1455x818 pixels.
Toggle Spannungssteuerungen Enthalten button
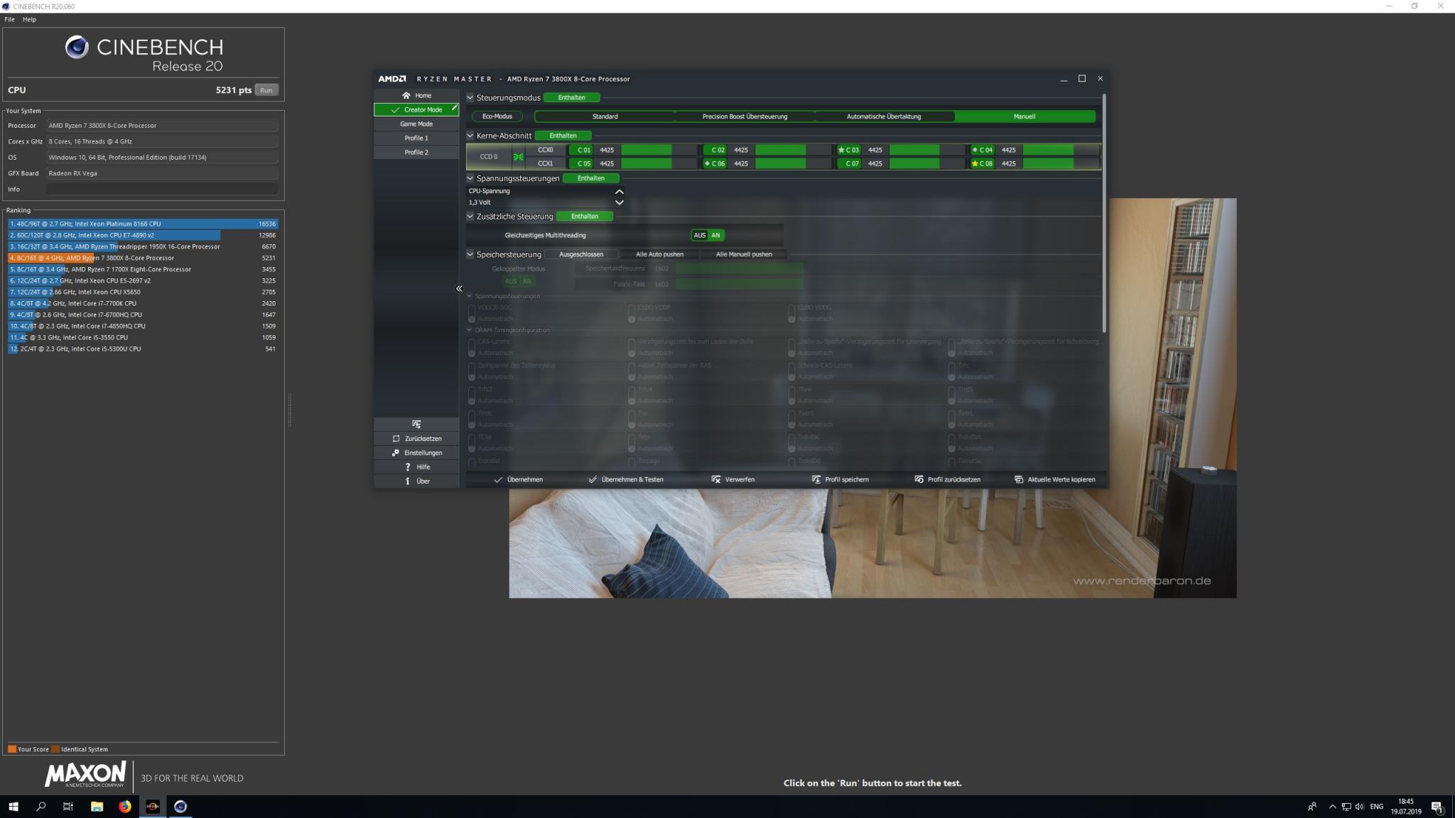(x=591, y=178)
